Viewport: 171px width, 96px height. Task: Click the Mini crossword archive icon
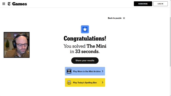point(69,71)
